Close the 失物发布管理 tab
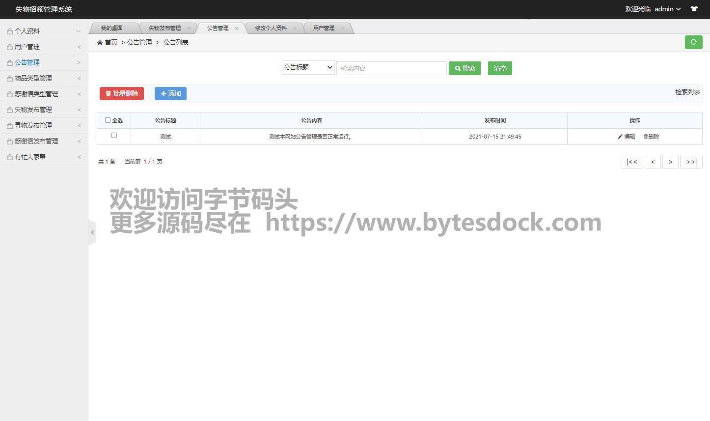Viewport: 710px width, 421px height. click(x=189, y=28)
